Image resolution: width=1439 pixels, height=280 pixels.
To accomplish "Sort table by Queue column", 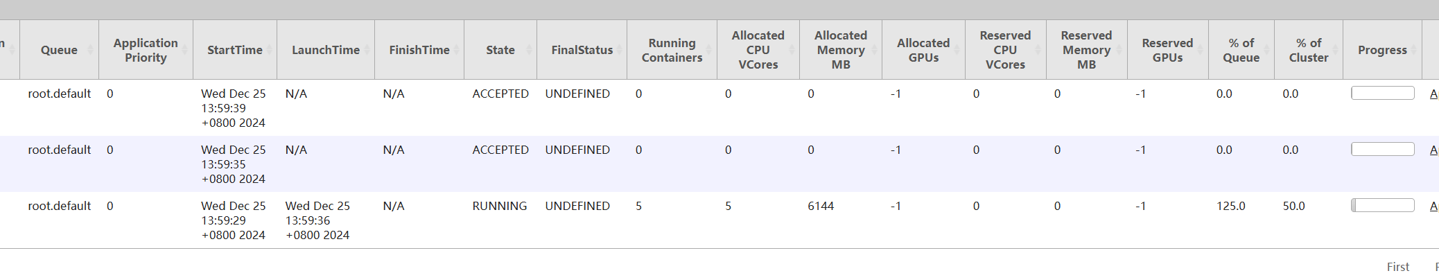I will click(59, 50).
